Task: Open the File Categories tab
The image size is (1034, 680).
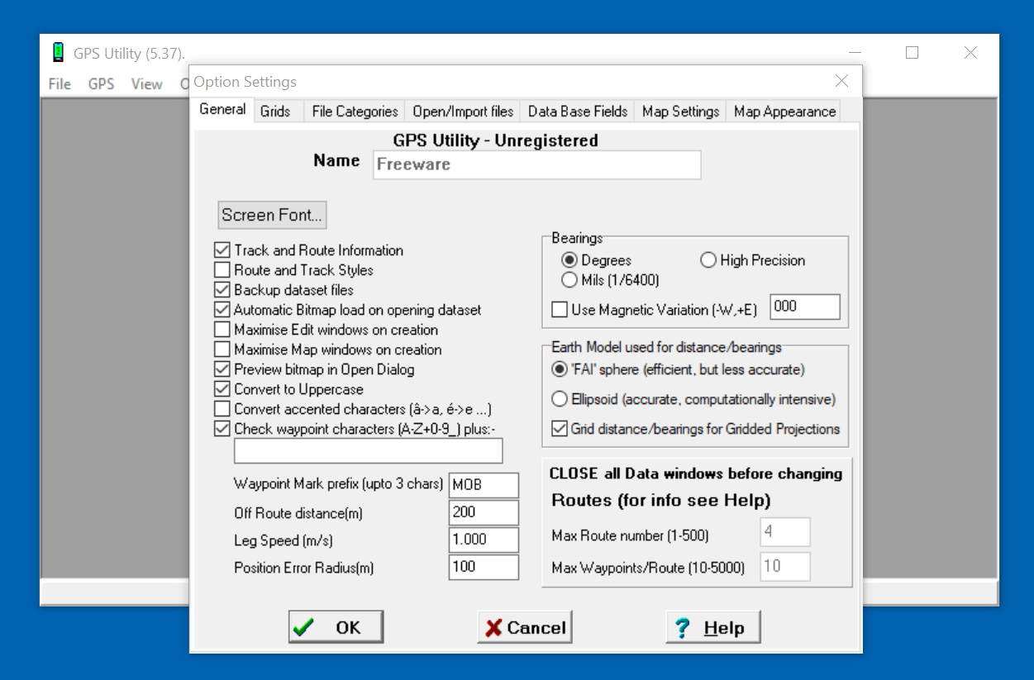Action: click(x=355, y=112)
